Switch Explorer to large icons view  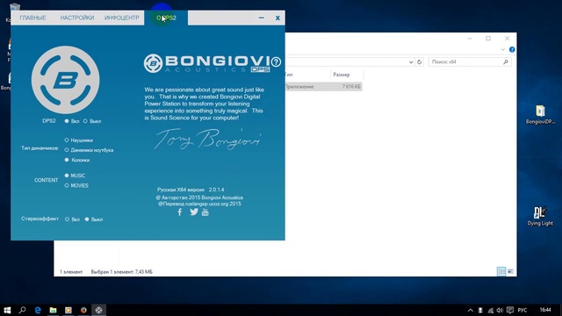coord(510,271)
